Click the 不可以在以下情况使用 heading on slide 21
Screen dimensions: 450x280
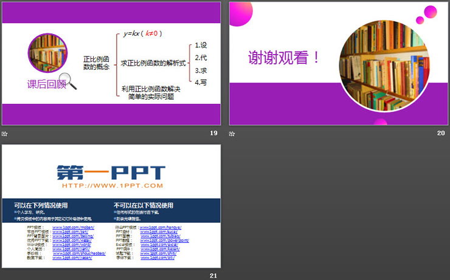(x=144, y=205)
